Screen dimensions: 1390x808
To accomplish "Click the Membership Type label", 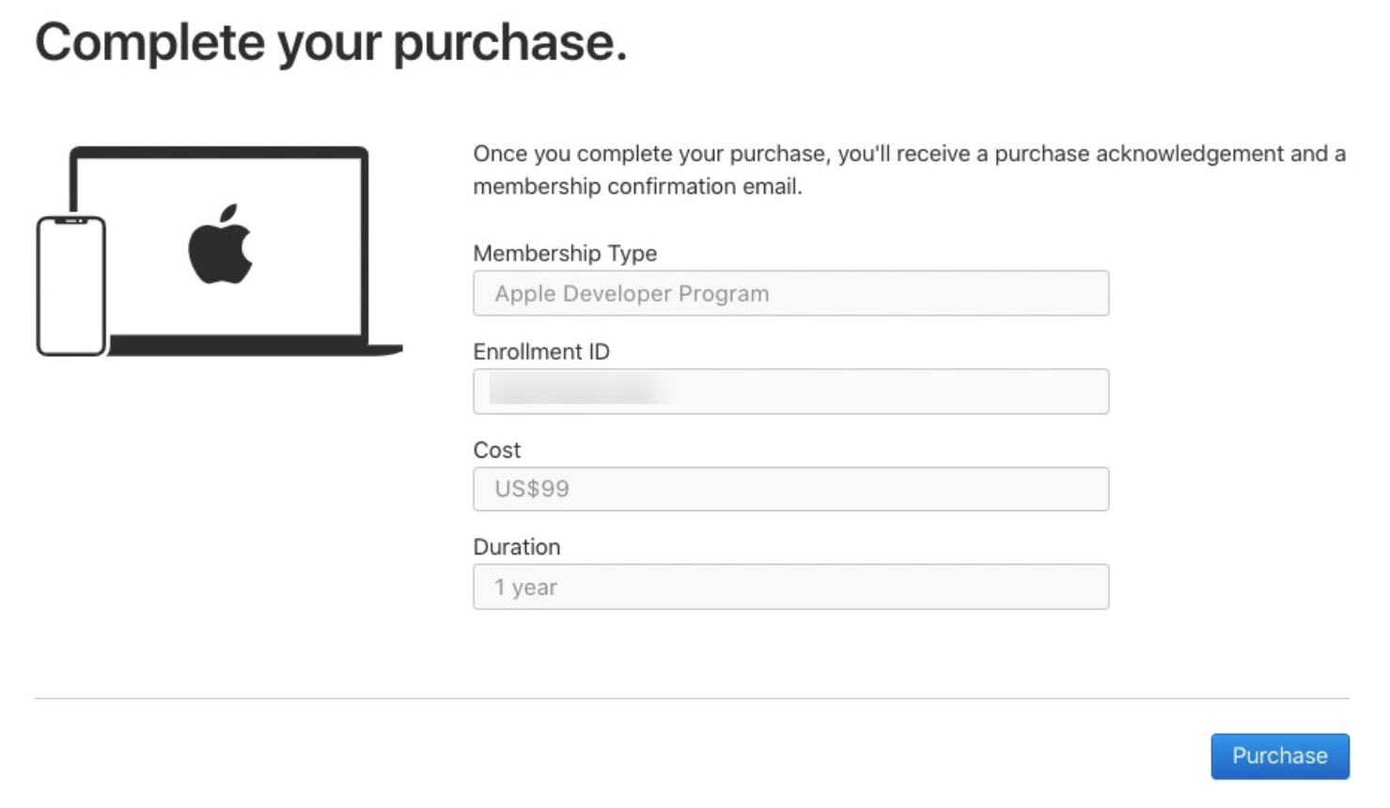I will pyautogui.click(x=565, y=253).
